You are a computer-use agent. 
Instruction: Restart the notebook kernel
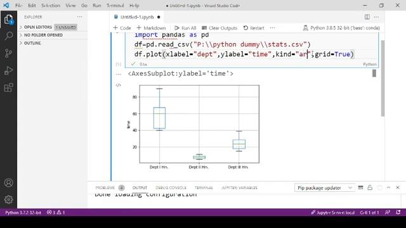(254, 28)
